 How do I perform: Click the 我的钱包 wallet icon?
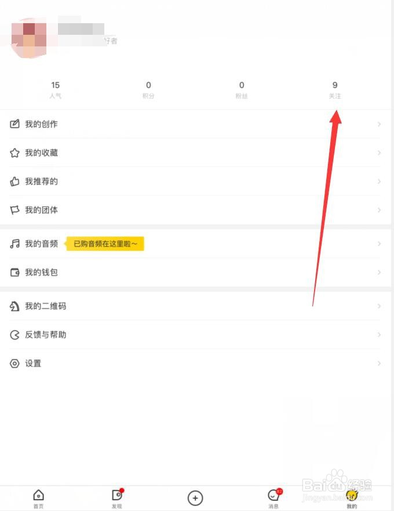pyautogui.click(x=15, y=273)
